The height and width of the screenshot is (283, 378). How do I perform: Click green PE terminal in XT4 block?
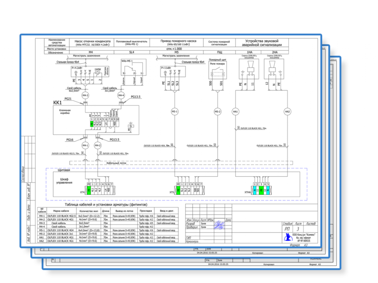89,190
